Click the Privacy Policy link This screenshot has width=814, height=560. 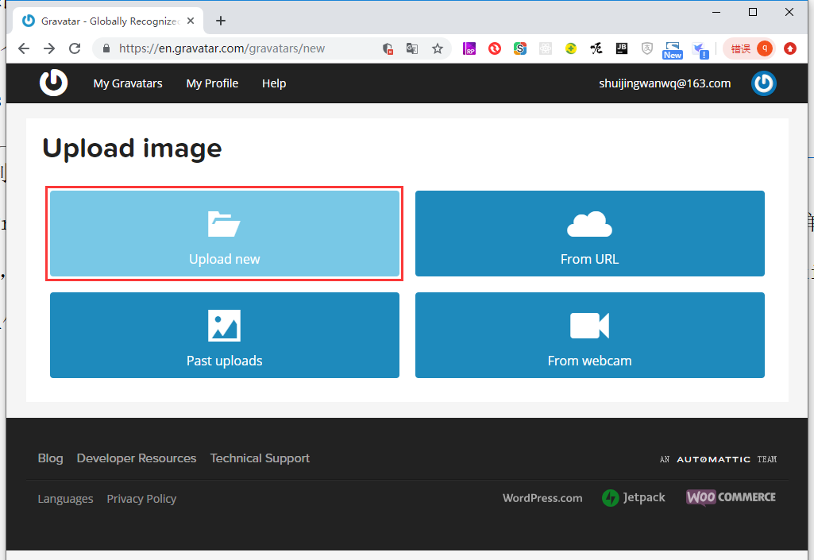pos(141,499)
